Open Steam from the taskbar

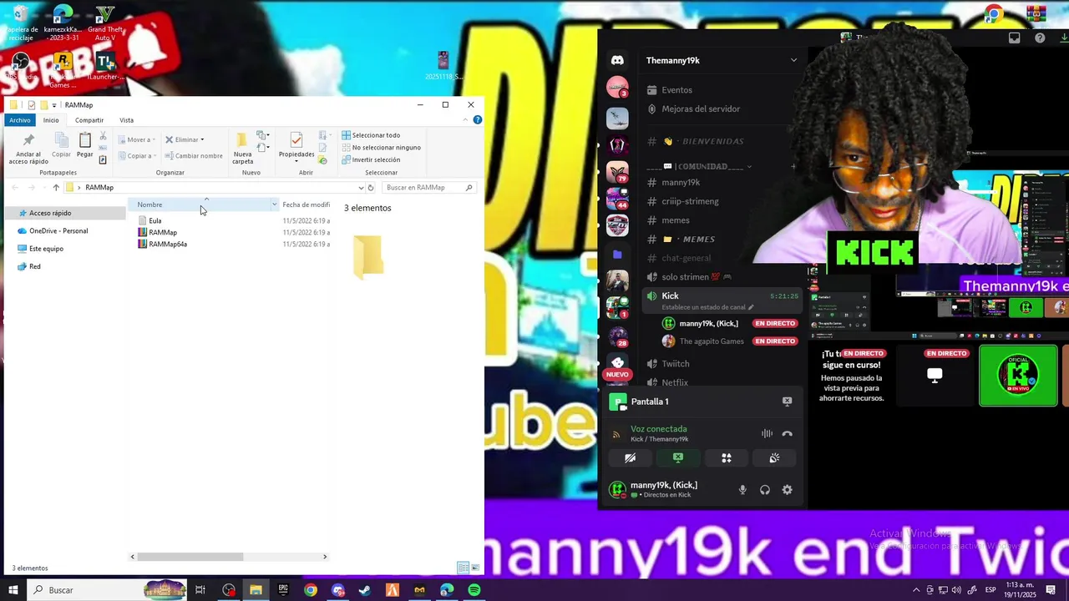click(x=365, y=590)
